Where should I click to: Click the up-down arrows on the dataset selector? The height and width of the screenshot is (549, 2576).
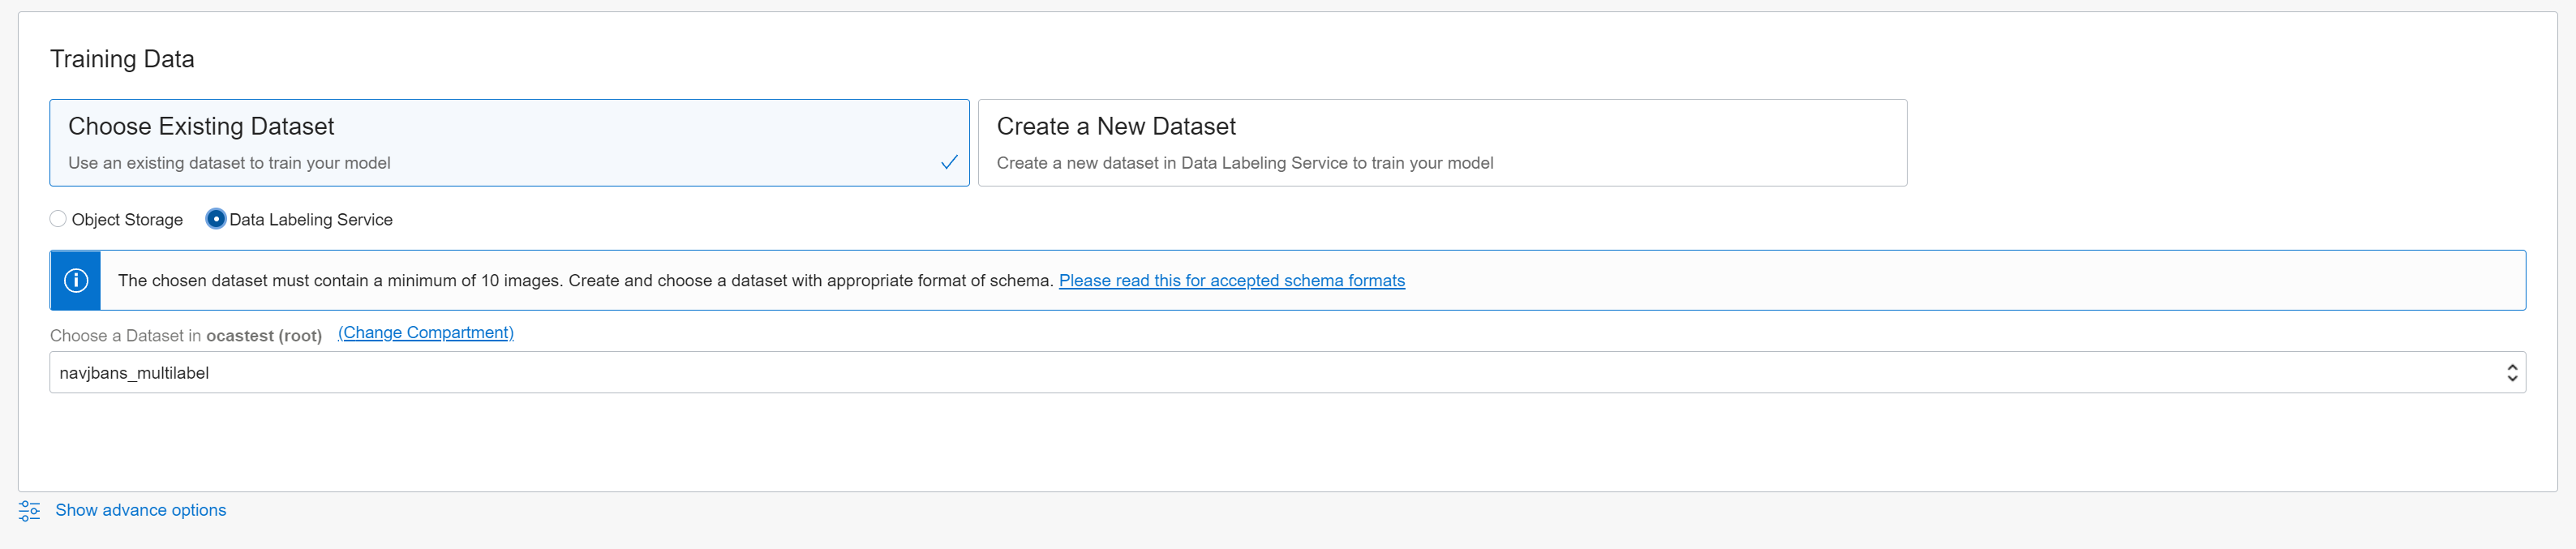tap(2511, 373)
